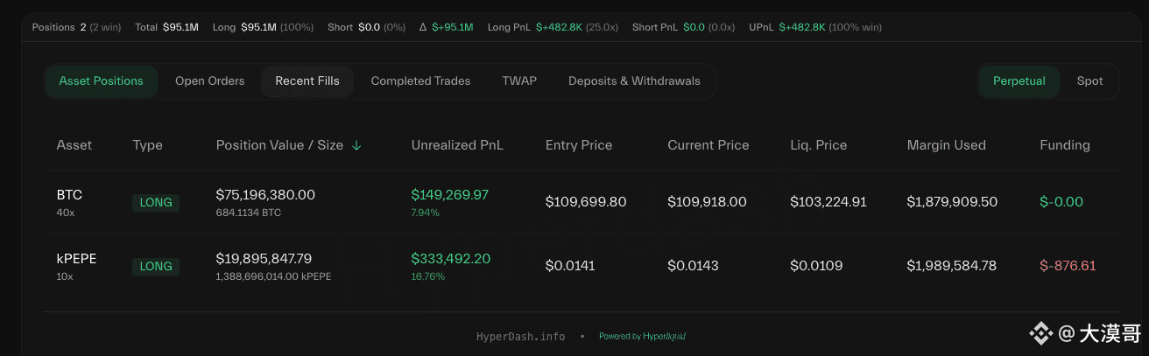Sort by the Unrealized PnL column header
This screenshot has height=356, width=1149.
click(x=457, y=145)
